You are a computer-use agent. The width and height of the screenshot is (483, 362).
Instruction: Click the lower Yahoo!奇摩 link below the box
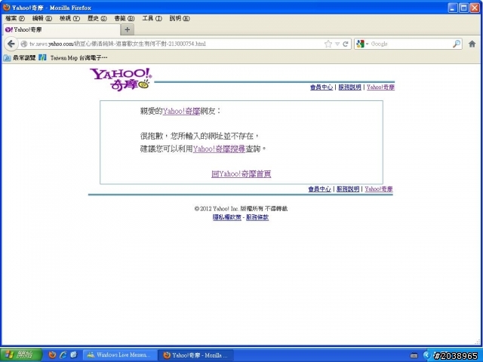pyautogui.click(x=379, y=189)
